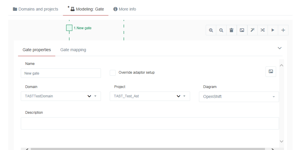Click image icon button beside Override setup
Viewport: 299px width, 150px height.
tap(271, 71)
